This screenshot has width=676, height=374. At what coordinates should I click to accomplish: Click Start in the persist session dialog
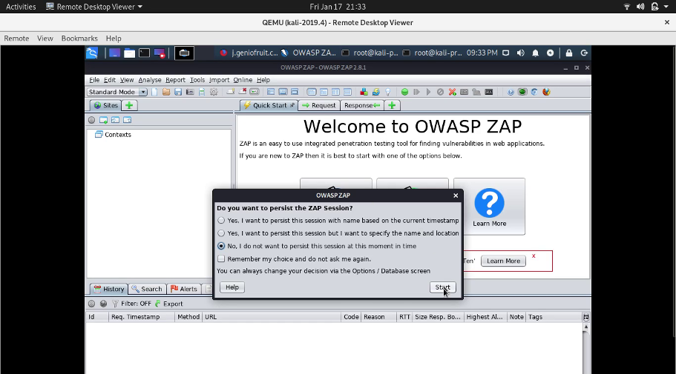(443, 287)
